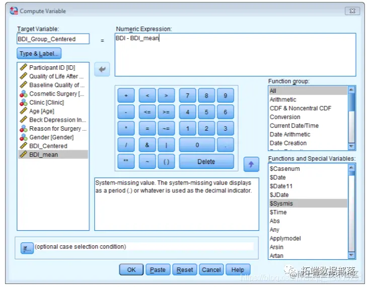367x287 pixels.
Task: Click the vertical bar OR key
Action: [166, 145]
